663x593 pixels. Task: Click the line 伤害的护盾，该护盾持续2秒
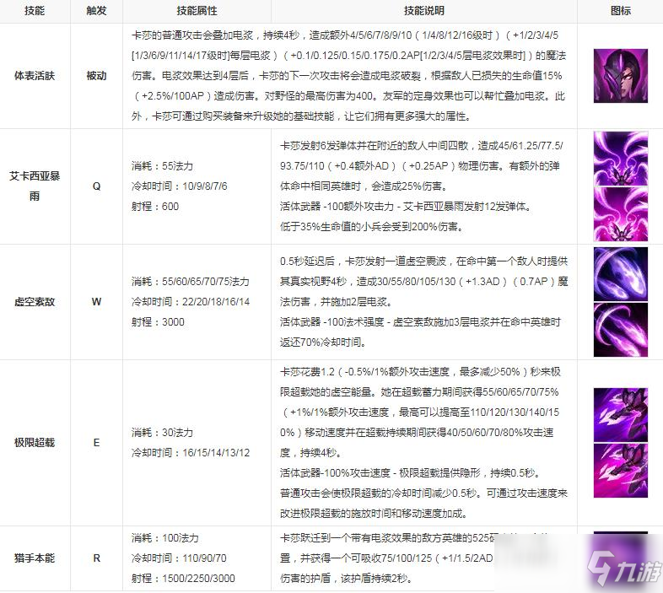[347, 579]
